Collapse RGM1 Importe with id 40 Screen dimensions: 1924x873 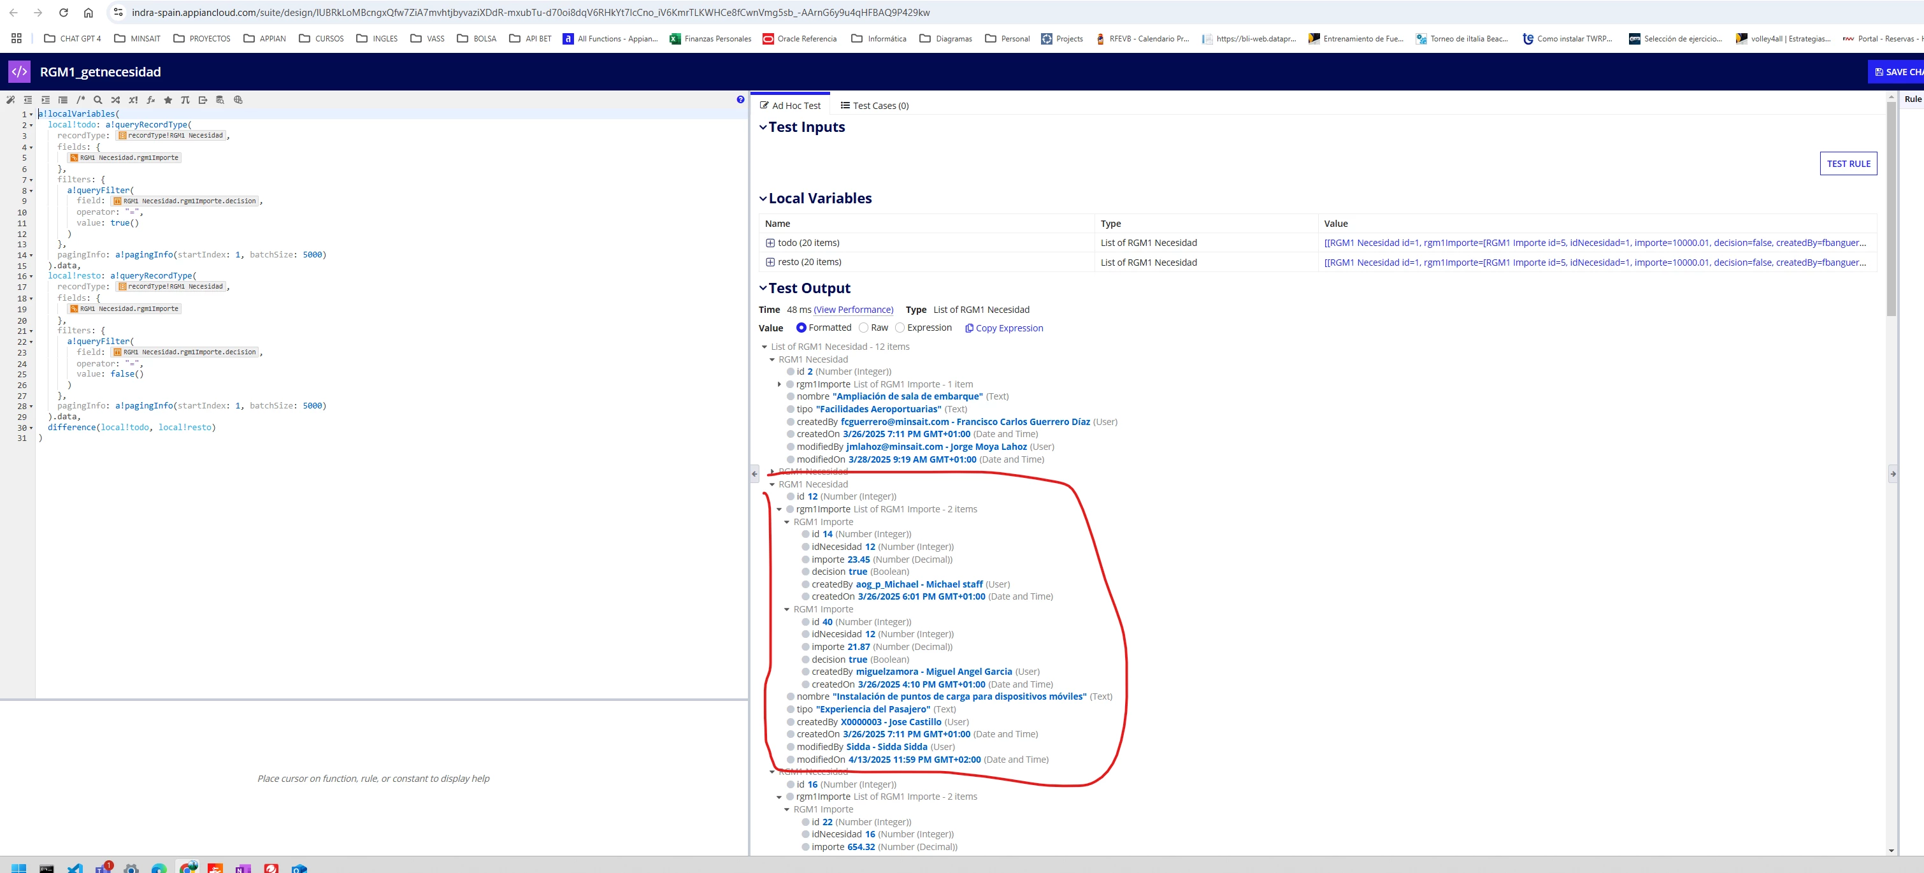[786, 609]
